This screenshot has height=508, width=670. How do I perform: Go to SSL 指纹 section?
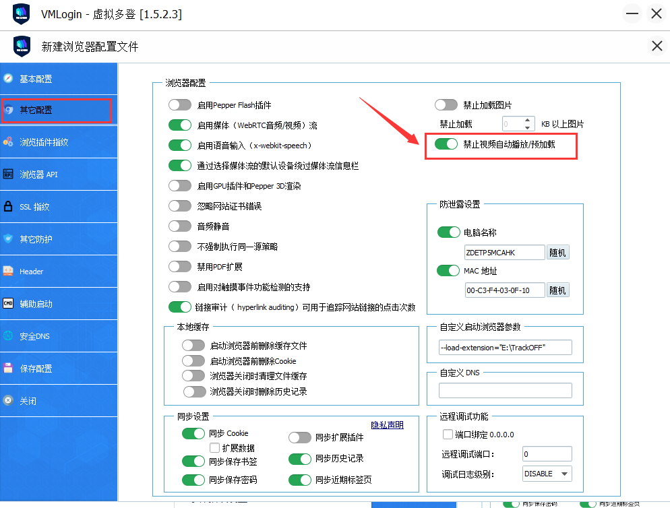coord(59,206)
